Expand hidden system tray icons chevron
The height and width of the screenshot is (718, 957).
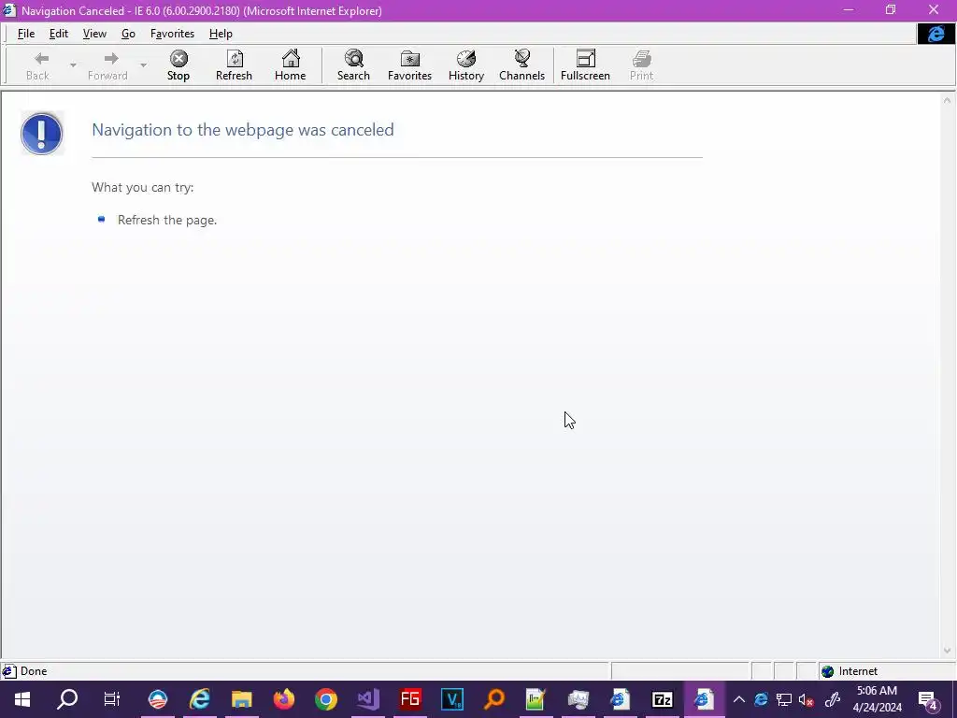point(738,699)
